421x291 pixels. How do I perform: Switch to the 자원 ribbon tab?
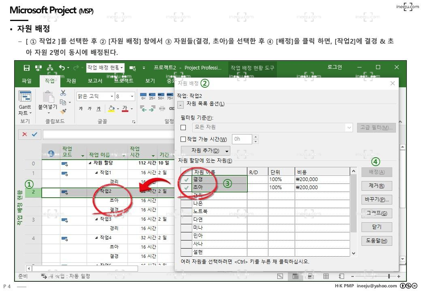71,81
